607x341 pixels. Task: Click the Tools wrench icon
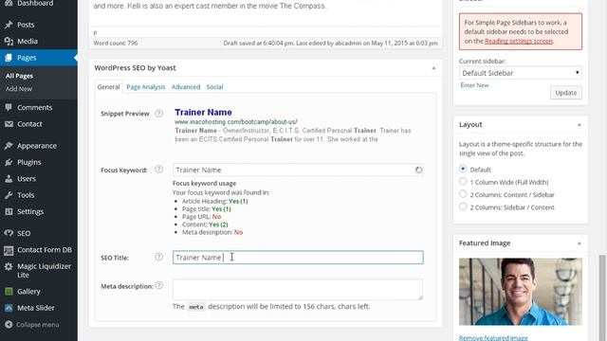click(x=9, y=195)
